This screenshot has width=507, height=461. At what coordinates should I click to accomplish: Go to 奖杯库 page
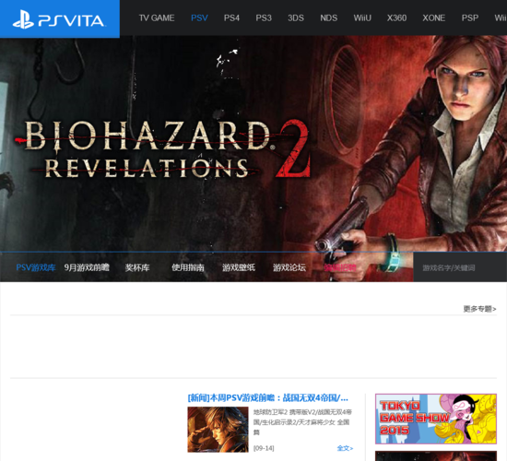(x=137, y=267)
